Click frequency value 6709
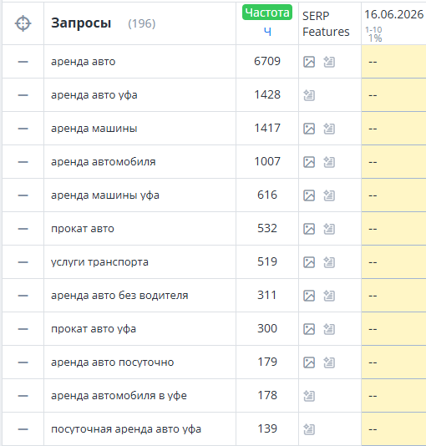This screenshot has height=446, width=426. 267,61
